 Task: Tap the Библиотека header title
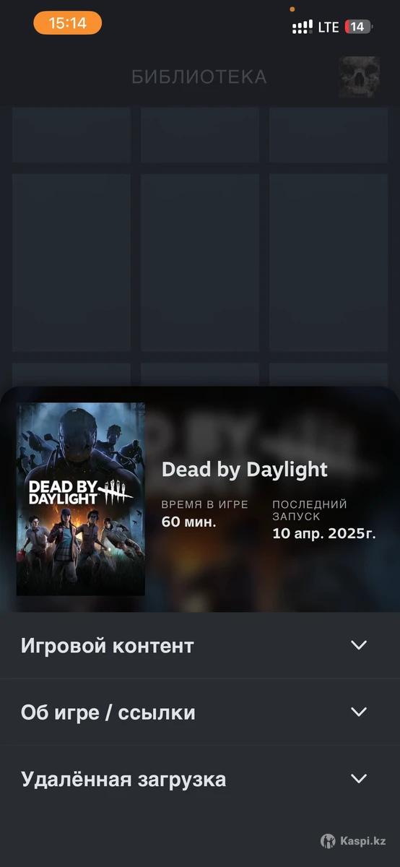(x=199, y=77)
